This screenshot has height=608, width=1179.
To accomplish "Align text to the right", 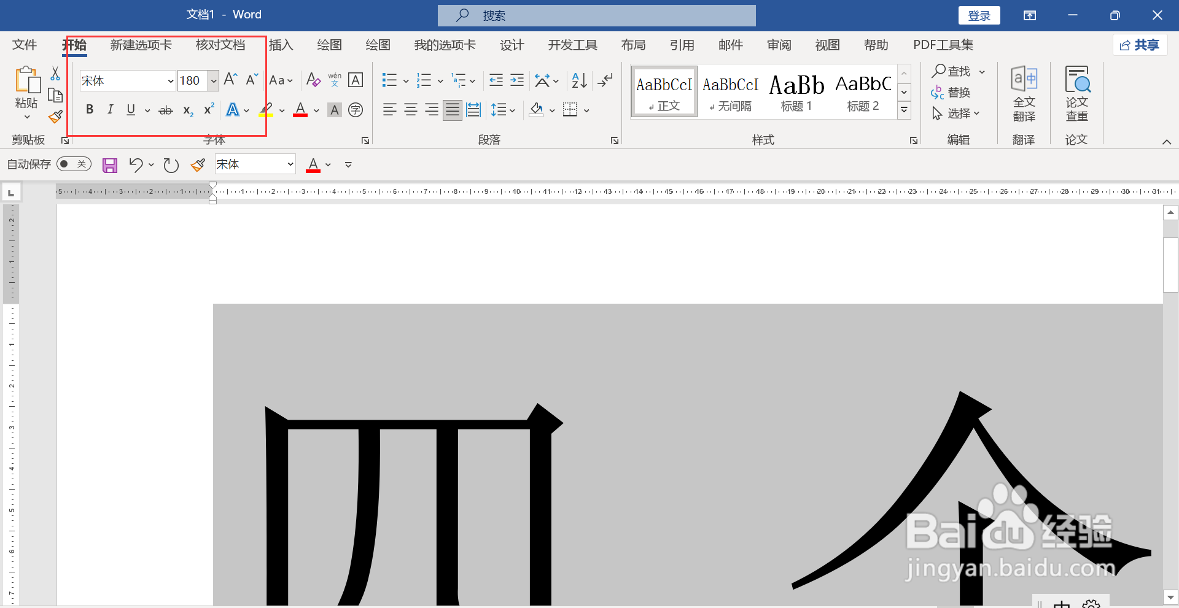I will point(432,110).
